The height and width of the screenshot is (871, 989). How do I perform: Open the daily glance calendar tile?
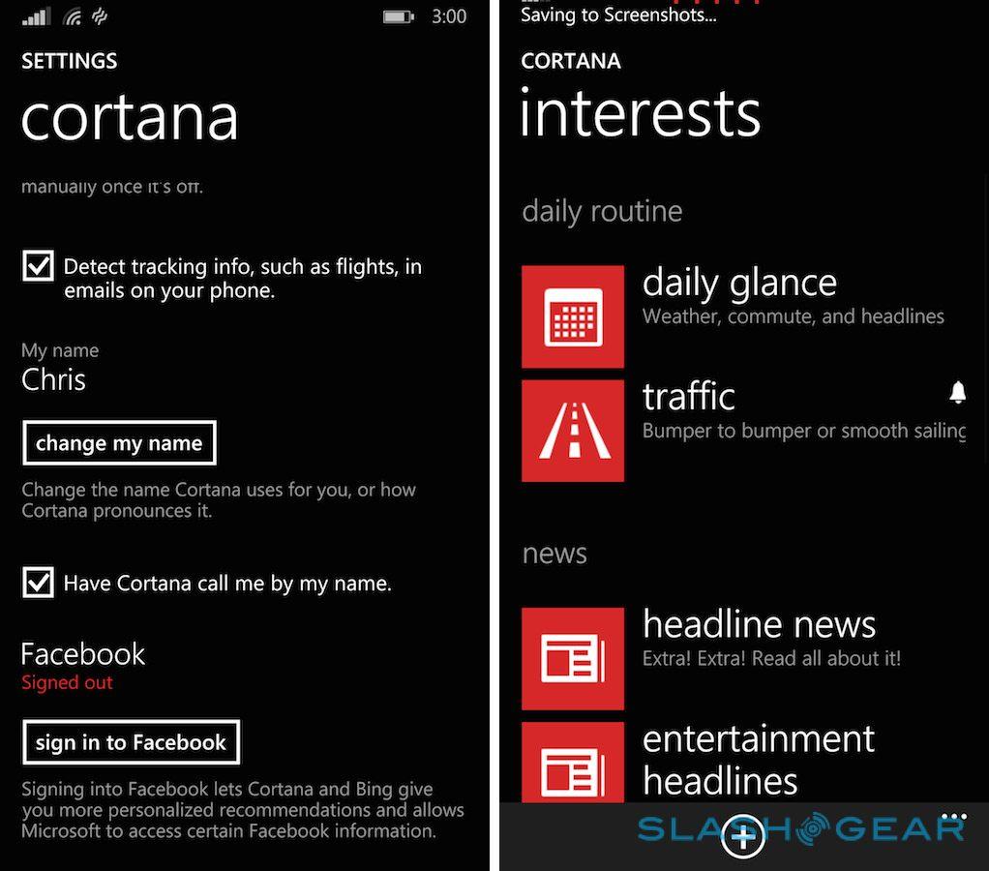pyautogui.click(x=573, y=316)
